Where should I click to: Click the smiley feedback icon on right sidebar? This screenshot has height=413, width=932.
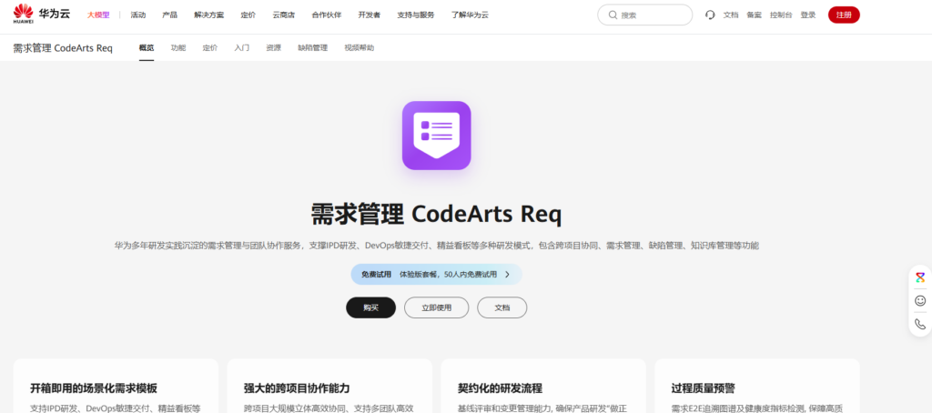click(x=920, y=301)
